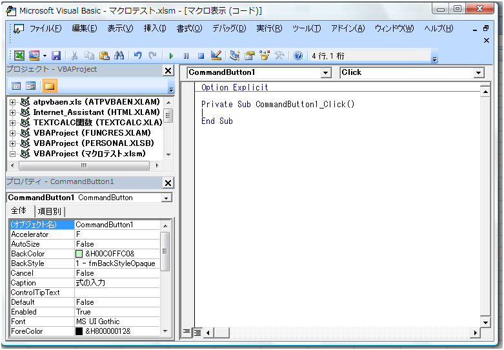Click the Copy toolbar icon
504x350 pixels.
(x=89, y=56)
